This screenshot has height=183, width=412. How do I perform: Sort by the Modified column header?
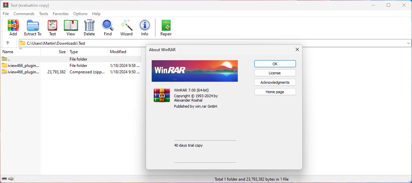point(125,52)
